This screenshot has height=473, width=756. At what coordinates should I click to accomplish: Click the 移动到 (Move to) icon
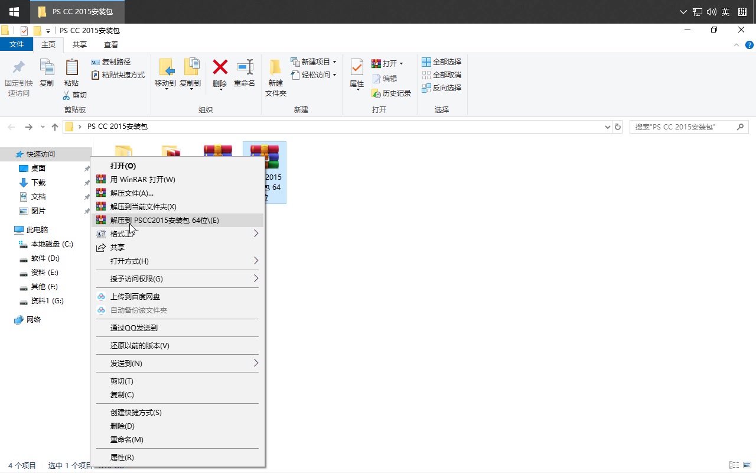[165, 74]
